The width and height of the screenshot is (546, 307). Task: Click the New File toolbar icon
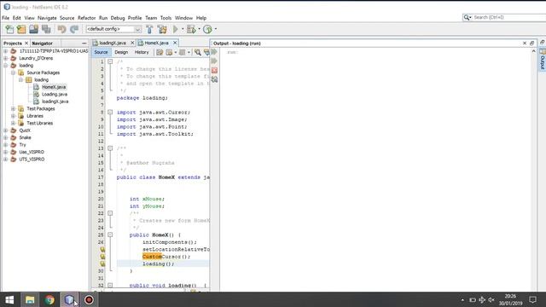(9, 29)
